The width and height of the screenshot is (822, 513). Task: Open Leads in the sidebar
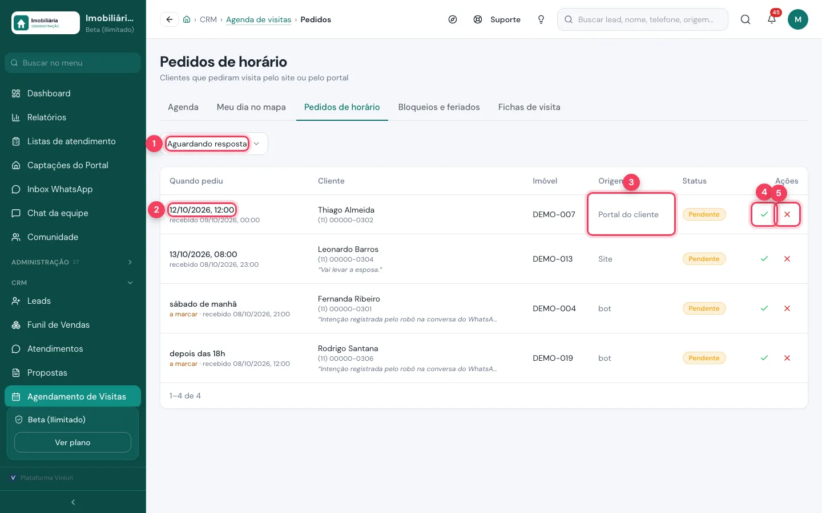(x=72, y=301)
